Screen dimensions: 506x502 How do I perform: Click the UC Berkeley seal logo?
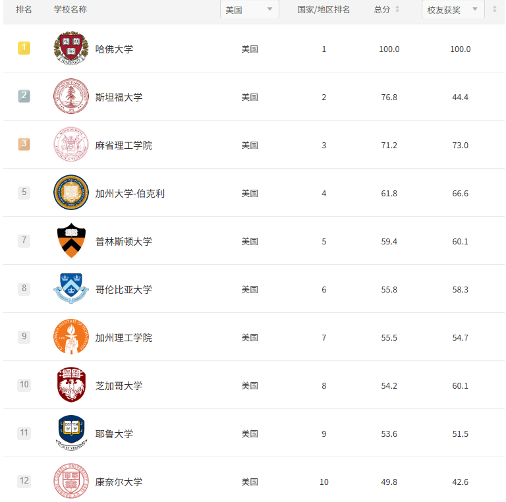tap(71, 192)
